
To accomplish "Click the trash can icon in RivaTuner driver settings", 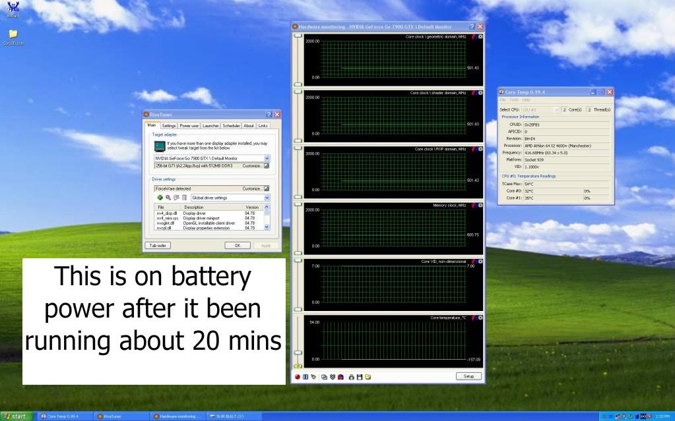I will [x=184, y=198].
